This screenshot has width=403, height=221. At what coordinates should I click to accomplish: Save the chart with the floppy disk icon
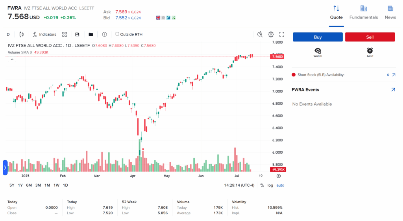(x=77, y=34)
